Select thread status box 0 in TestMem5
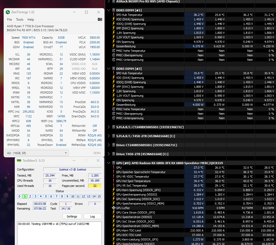Image resolution: width=276 pixels, height=245 pixels. (19, 196)
